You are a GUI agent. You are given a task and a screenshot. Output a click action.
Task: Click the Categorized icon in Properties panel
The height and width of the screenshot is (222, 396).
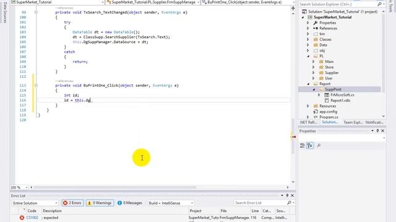point(303,146)
